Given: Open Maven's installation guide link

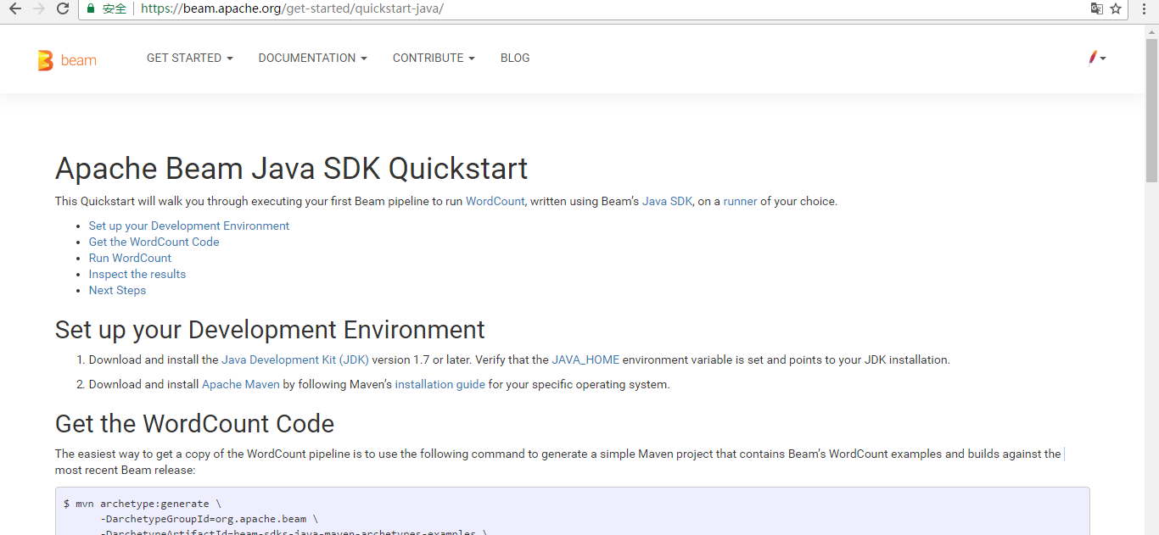Looking at the screenshot, I should click(440, 384).
